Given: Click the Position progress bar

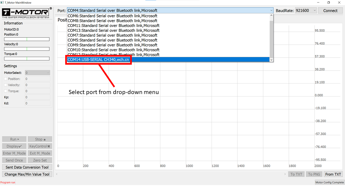Looking at the screenshot, I should (27, 39).
